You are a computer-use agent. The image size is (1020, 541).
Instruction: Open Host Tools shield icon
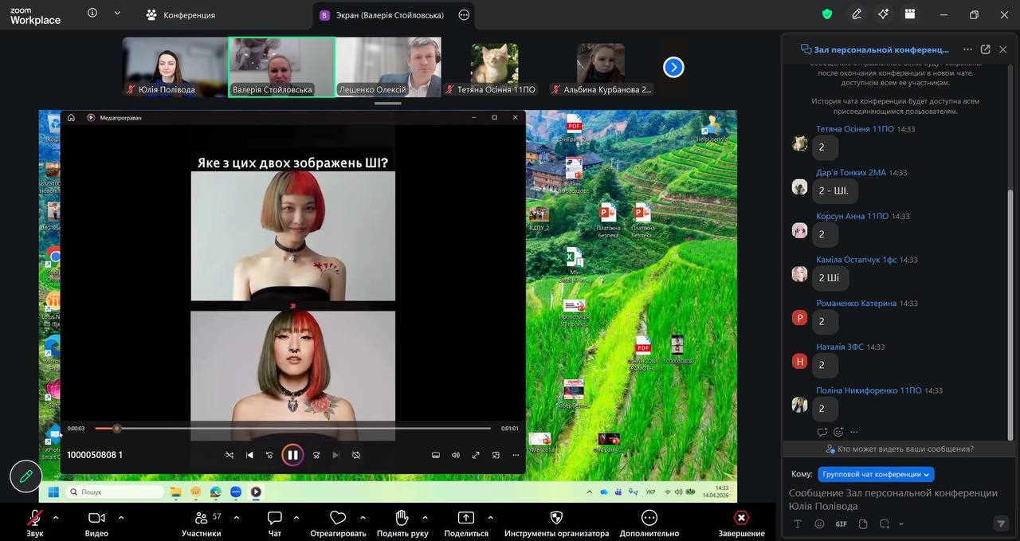click(556, 518)
